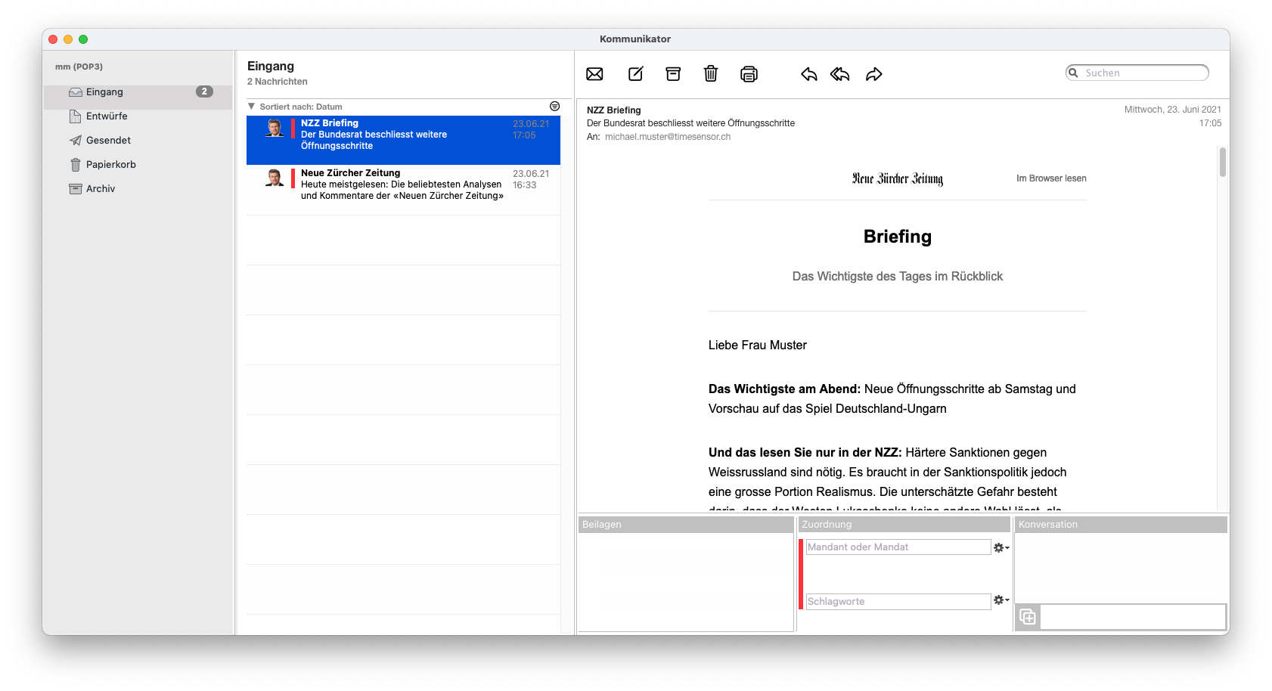
Task: Click the Eingang inbox tray icon
Action: click(x=76, y=92)
